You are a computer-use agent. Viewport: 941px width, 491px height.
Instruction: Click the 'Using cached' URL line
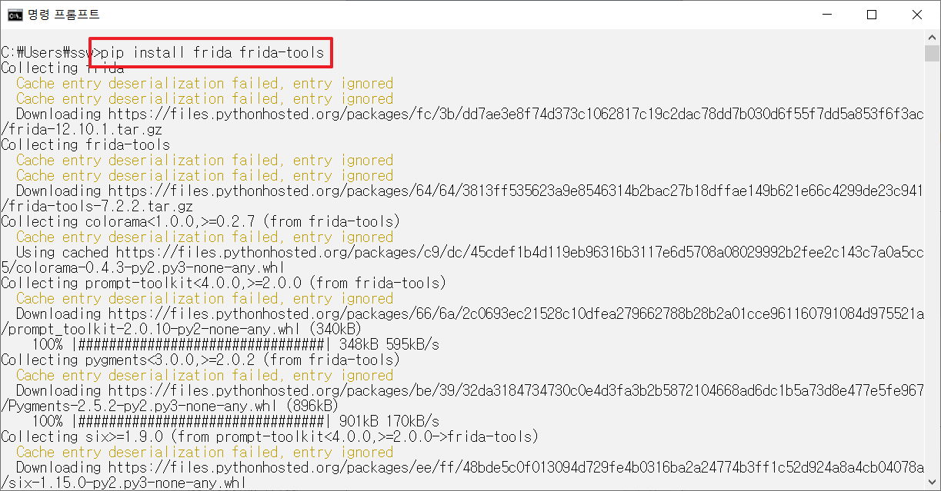[x=469, y=252]
